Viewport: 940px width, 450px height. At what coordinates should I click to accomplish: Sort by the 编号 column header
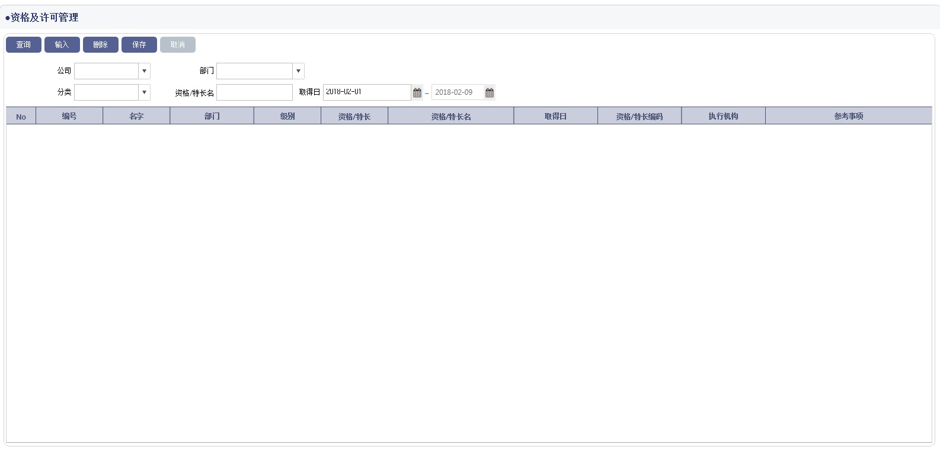(69, 116)
